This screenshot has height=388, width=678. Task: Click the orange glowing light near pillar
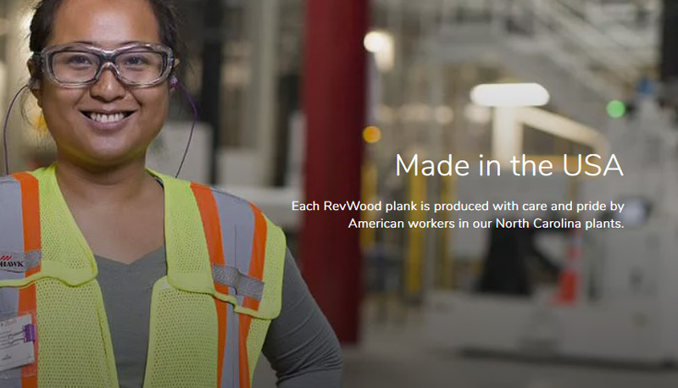pyautogui.click(x=372, y=135)
